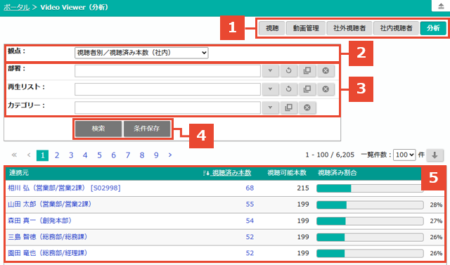The width and height of the screenshot is (450, 265).
Task: Expand the カテゴリー dropdown arrow
Action: coord(270,108)
